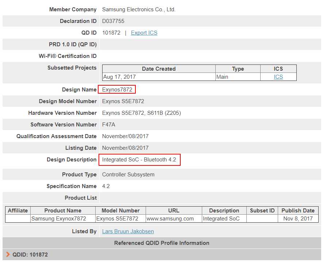Click Samsung Electronics Co., Ltd. company name

(139, 9)
